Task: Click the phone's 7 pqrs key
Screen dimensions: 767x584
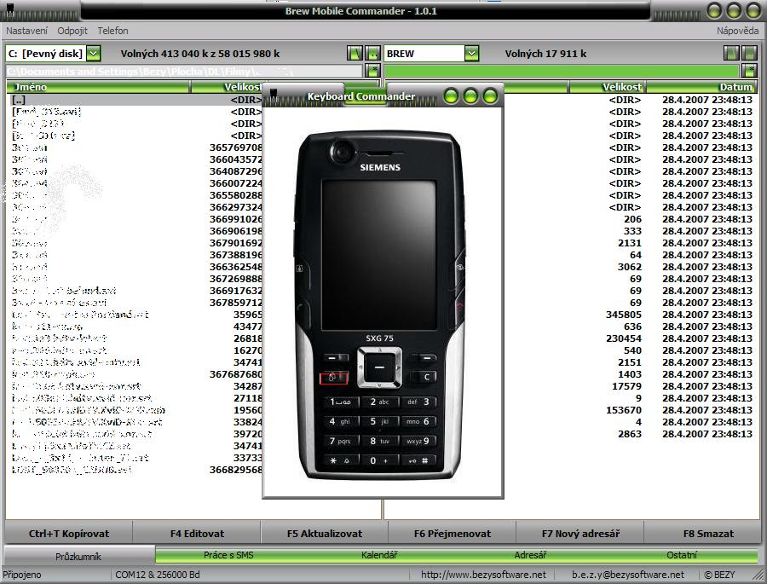Action: [340, 441]
